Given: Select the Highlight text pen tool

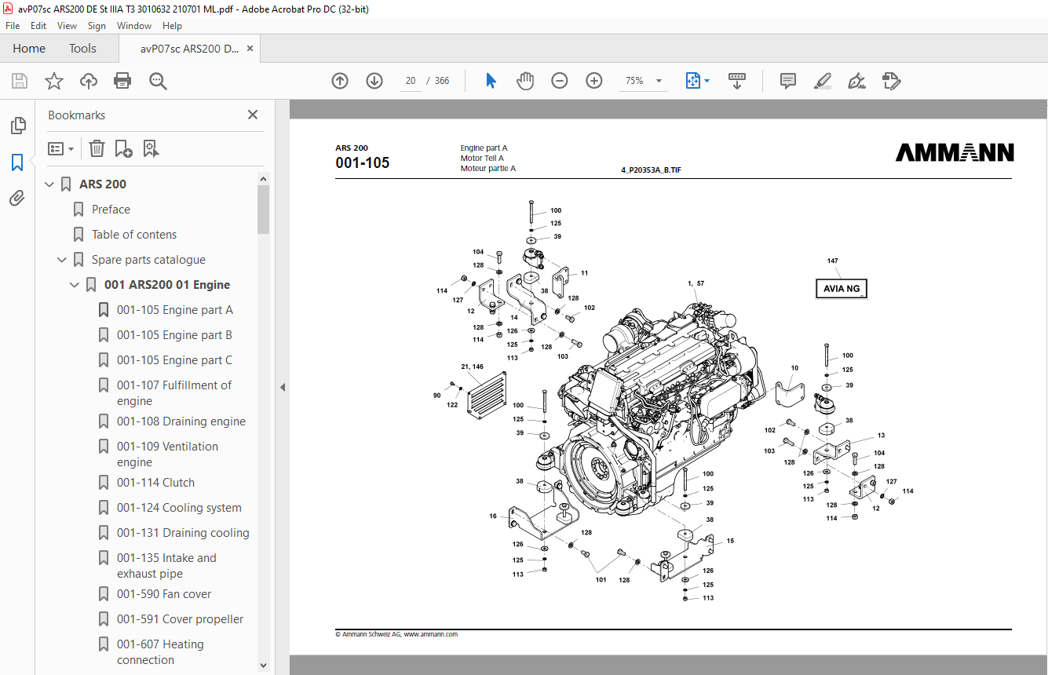Looking at the screenshot, I should point(823,81).
